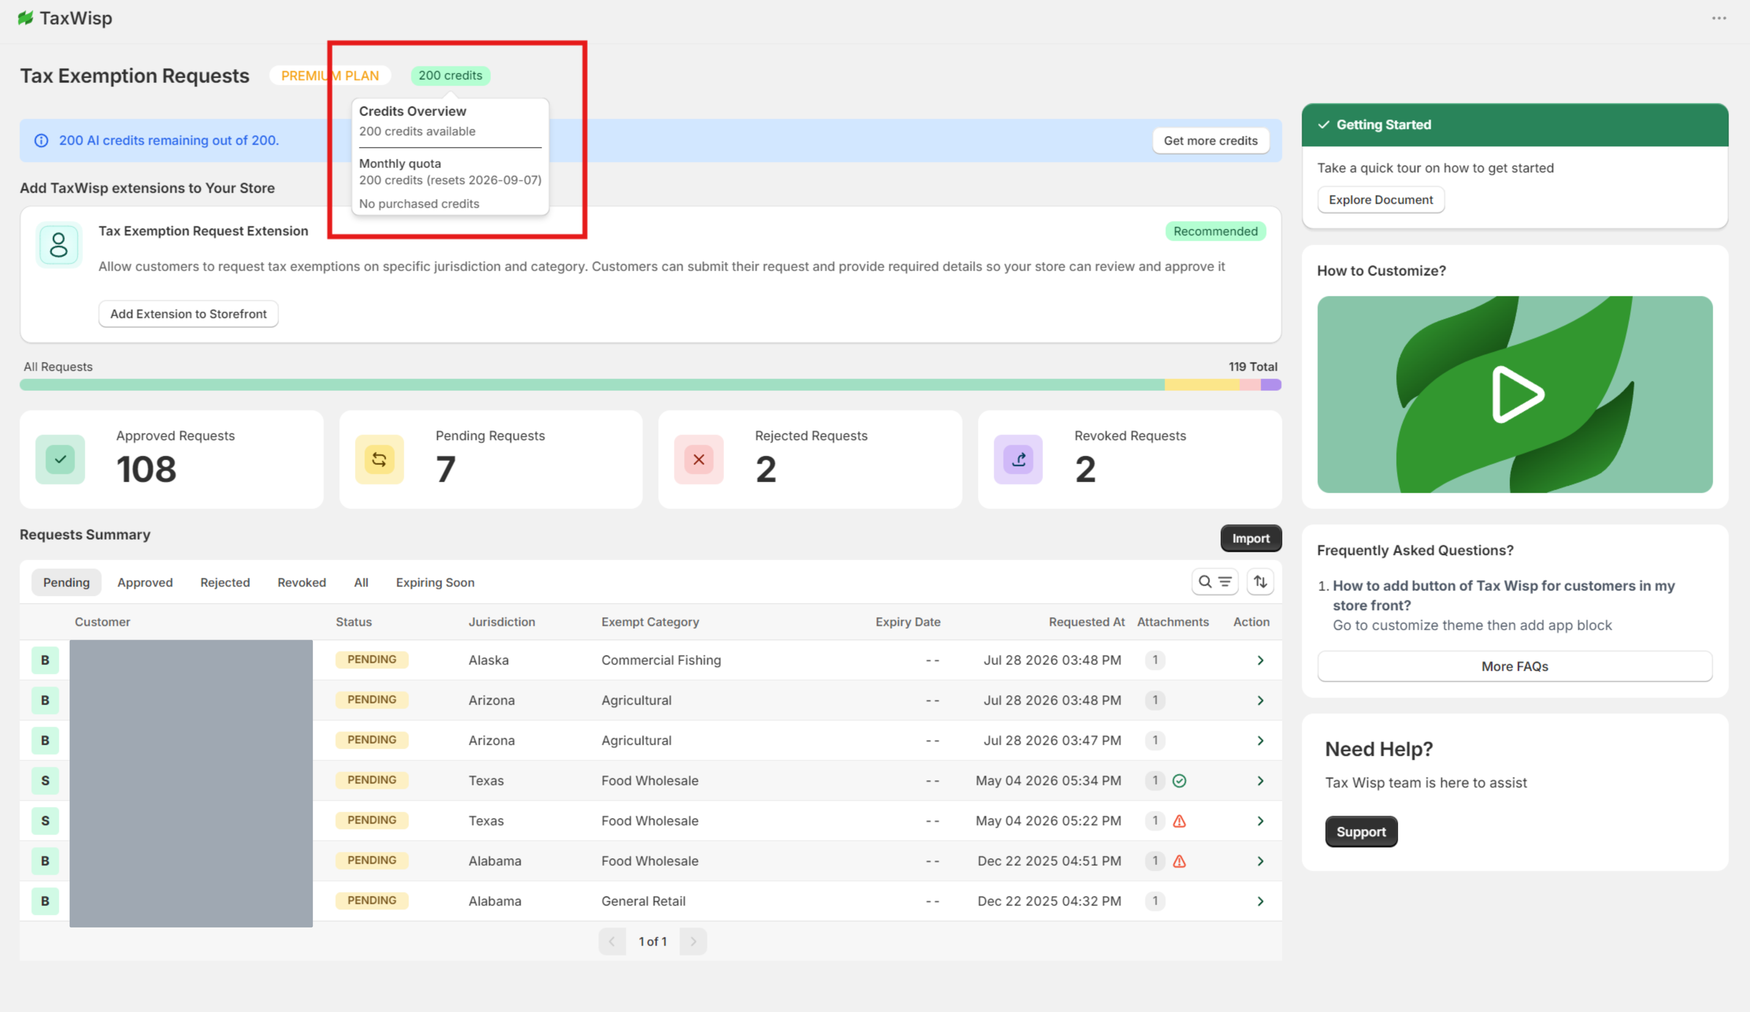Open the Alaska Commercial Fishing request chevron

click(1260, 660)
